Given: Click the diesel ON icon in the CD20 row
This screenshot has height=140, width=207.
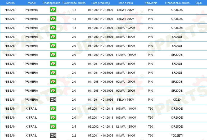Looking at the screenshot, I should pyautogui.click(x=53, y=99).
